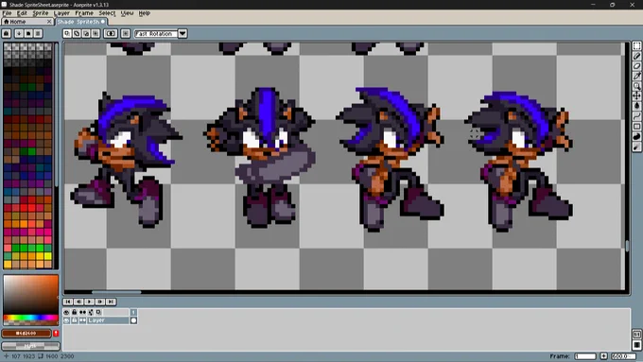The image size is (643, 362).
Task: Open the File menu
Action: (x=7, y=13)
